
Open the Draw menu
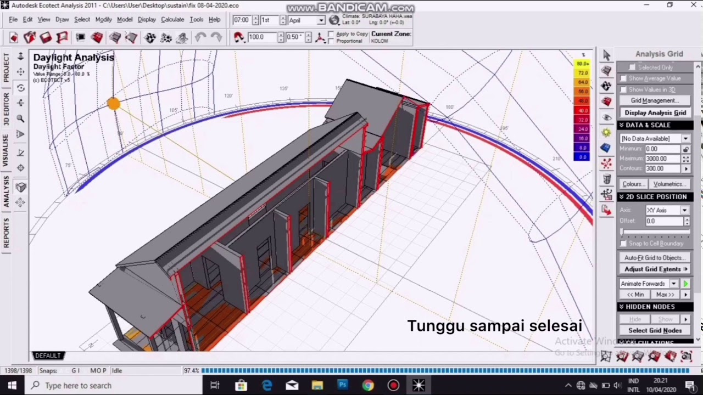(x=62, y=20)
